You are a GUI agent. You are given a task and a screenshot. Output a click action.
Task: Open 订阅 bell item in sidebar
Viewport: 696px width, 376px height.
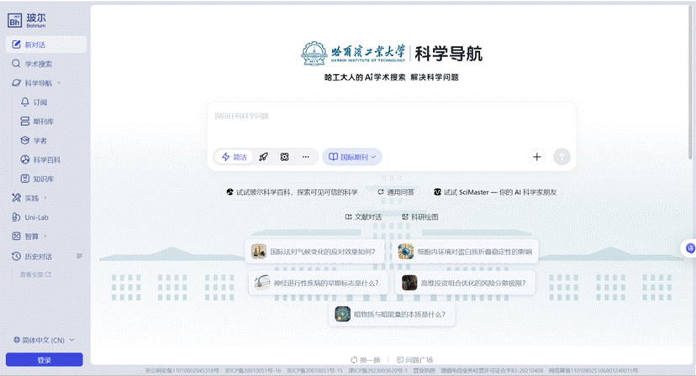coord(40,102)
